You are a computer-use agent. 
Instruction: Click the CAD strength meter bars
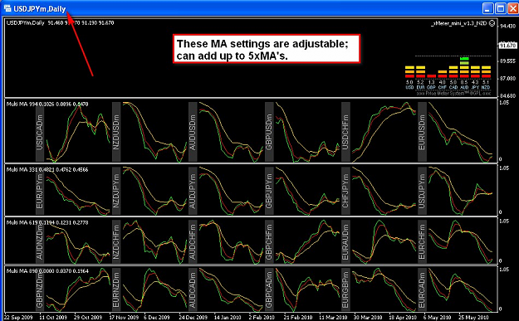[x=453, y=71]
